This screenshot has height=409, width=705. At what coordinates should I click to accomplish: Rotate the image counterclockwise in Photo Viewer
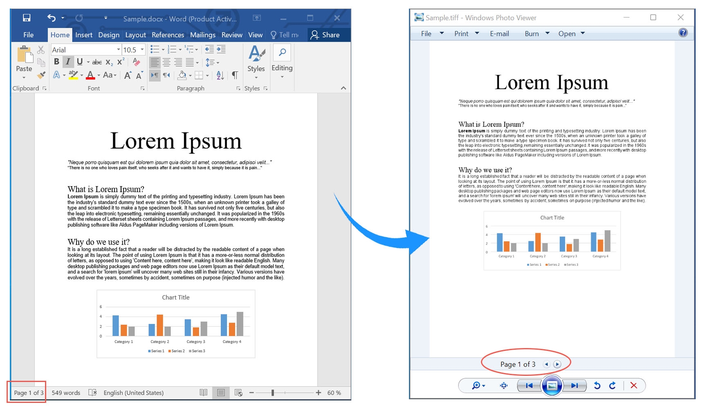click(597, 385)
